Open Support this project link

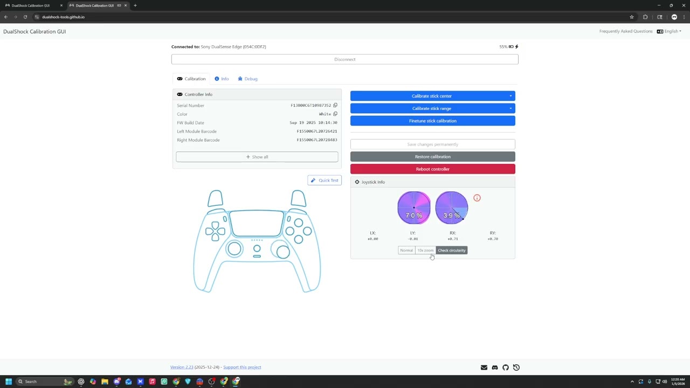click(x=242, y=368)
